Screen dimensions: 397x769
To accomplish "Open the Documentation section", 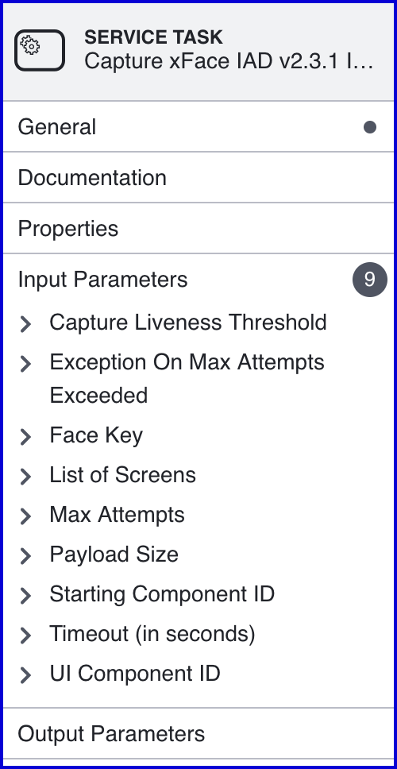I will tap(198, 177).
